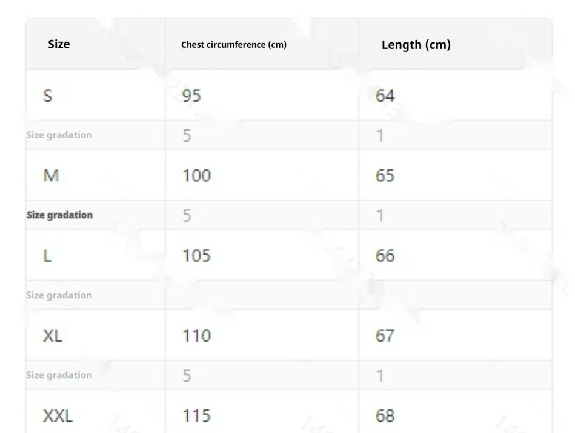
Task: Select the S size cell
Action: [47, 96]
